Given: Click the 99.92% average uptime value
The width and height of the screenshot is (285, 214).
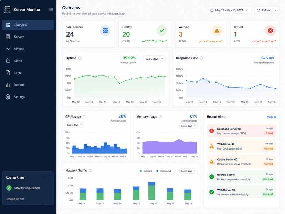Looking at the screenshot, I should click(129, 58).
